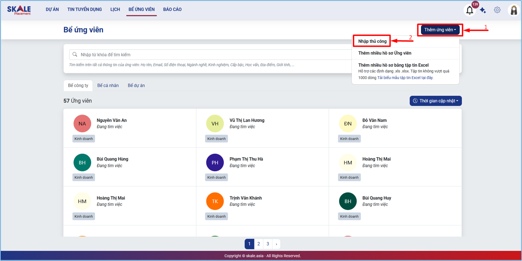Open the notifications bell icon
Viewport: 522px width, 261px height.
click(x=470, y=10)
